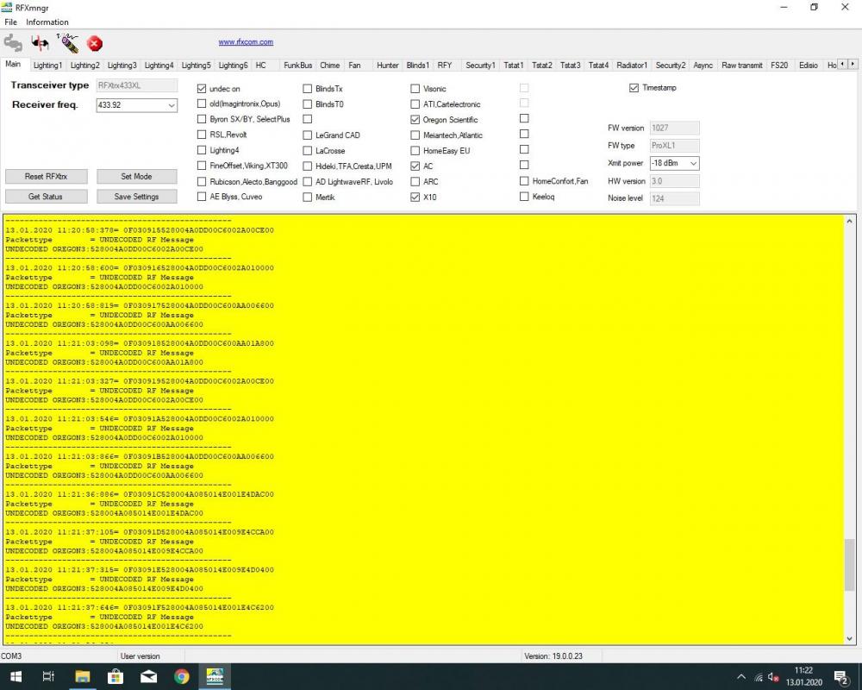Click the Save Settings button
Screen dimensions: 862x690
point(136,197)
